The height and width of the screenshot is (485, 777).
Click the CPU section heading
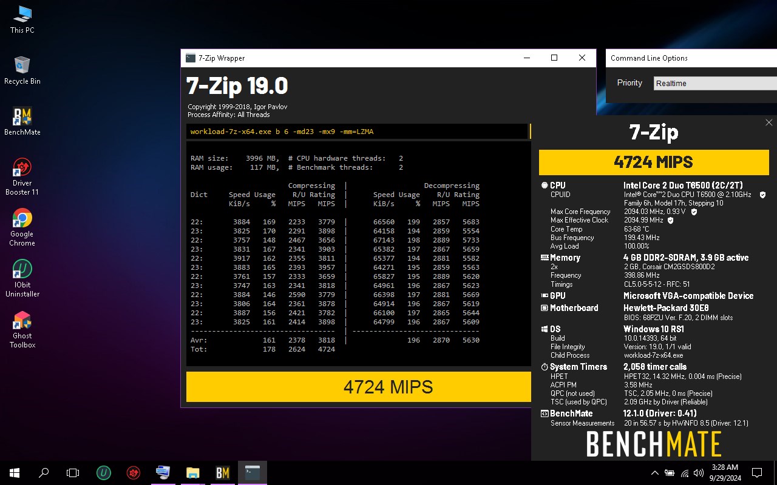(x=557, y=186)
